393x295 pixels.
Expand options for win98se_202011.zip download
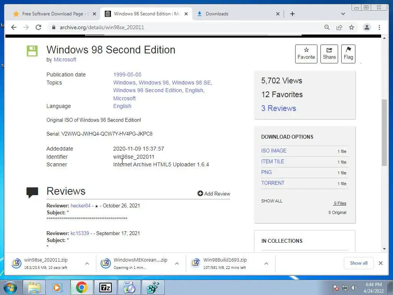[x=87, y=264]
